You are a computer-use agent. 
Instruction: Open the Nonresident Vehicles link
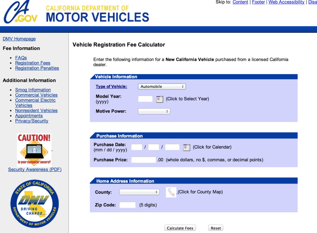click(x=37, y=111)
